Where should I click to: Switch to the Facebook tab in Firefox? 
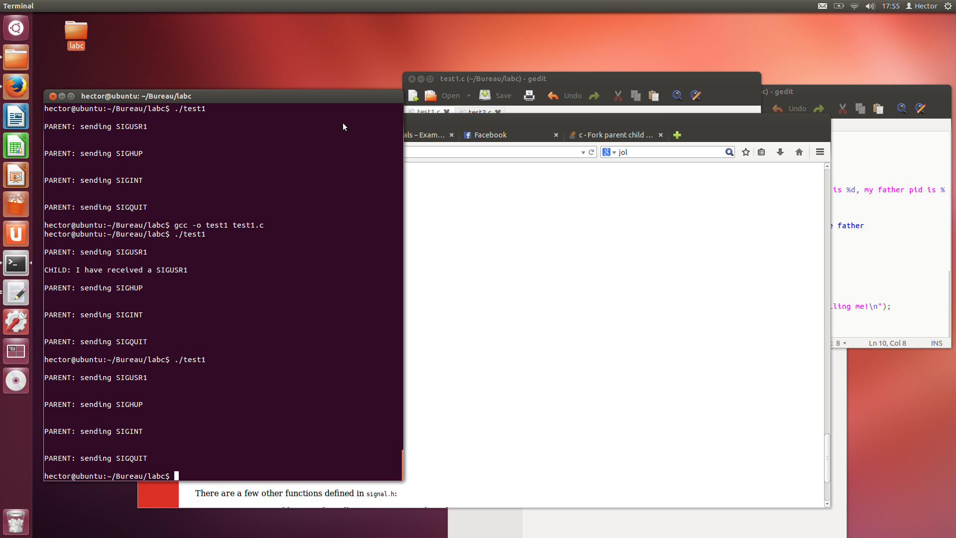click(x=507, y=135)
